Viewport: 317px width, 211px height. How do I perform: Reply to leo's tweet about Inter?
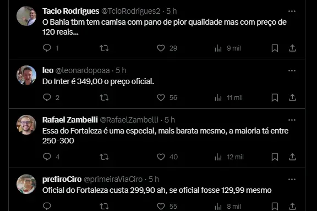(x=47, y=97)
